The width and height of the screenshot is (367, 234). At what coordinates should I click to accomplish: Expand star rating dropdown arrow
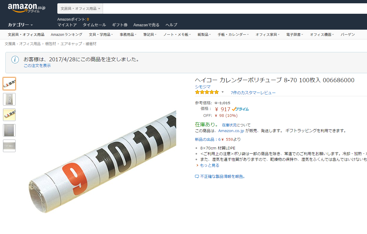222,92
